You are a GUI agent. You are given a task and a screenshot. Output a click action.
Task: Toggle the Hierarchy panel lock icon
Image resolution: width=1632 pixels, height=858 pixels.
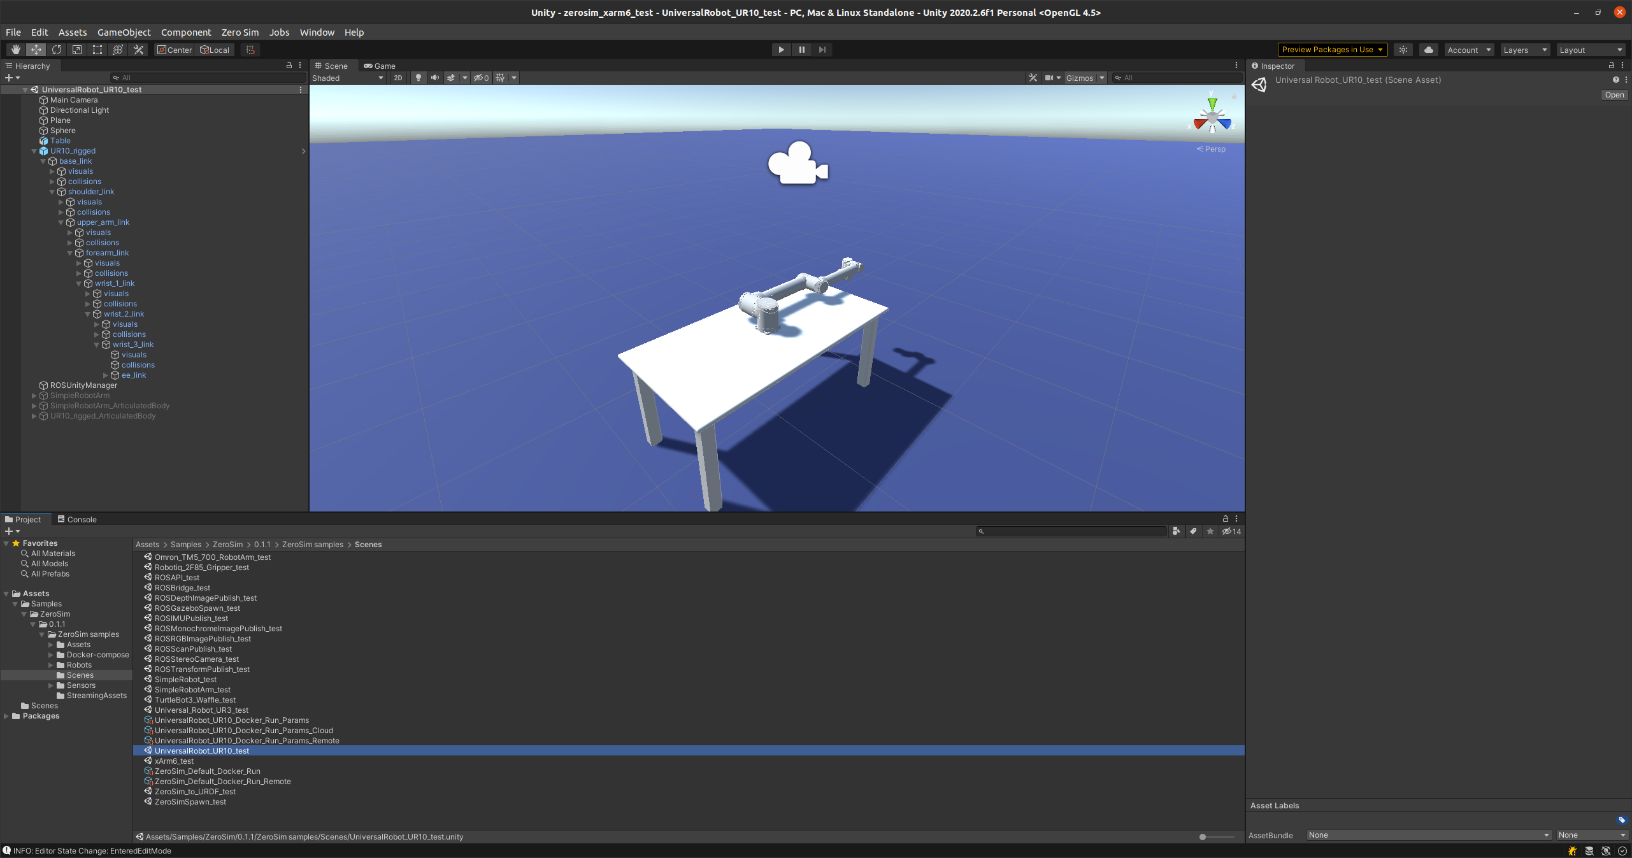[x=289, y=66]
